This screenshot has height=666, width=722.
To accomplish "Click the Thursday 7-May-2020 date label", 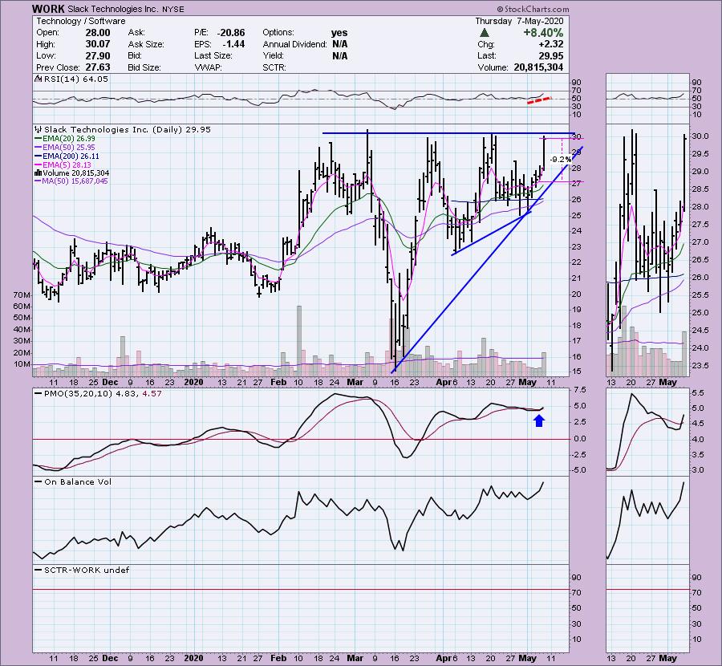I will tap(519, 21).
